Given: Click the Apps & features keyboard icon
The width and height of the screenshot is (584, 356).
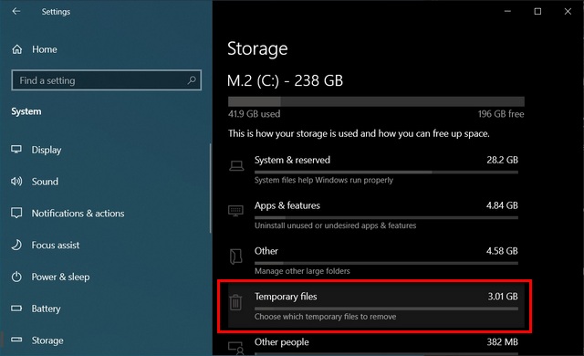Looking at the screenshot, I should pos(235,211).
